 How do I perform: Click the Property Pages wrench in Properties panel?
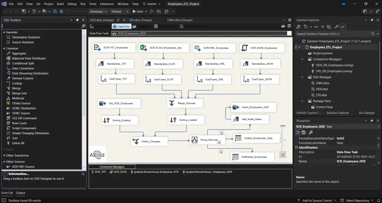[x=311, y=132]
